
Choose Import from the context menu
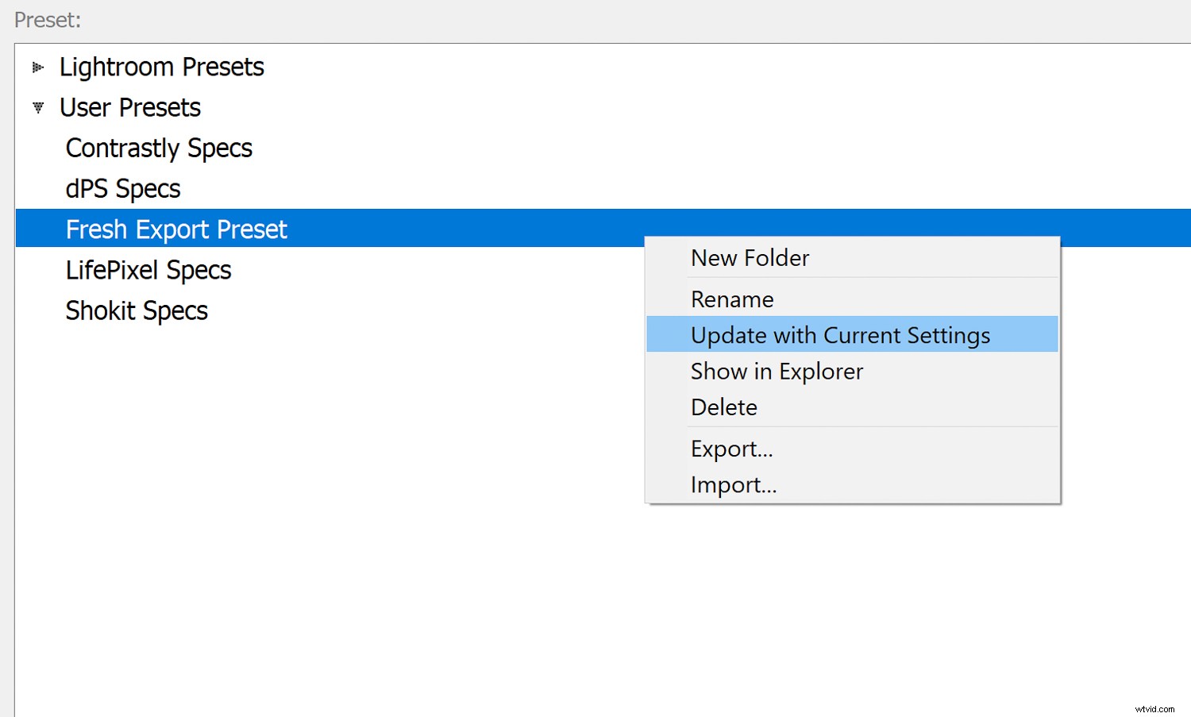[x=734, y=484]
